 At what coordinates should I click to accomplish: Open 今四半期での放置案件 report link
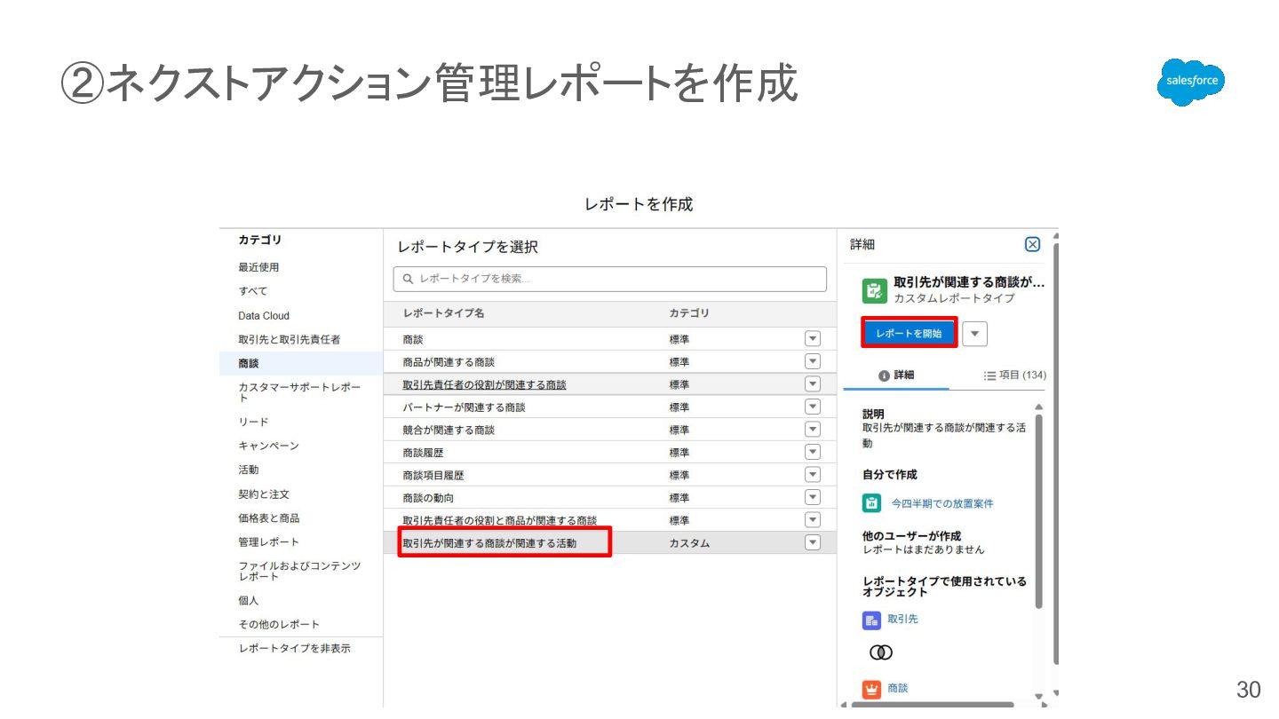(942, 503)
